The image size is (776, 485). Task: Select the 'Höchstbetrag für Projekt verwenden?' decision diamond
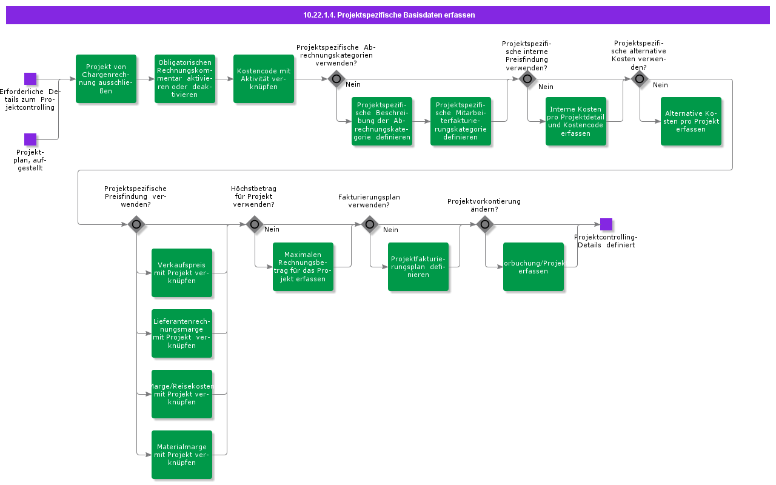click(255, 224)
